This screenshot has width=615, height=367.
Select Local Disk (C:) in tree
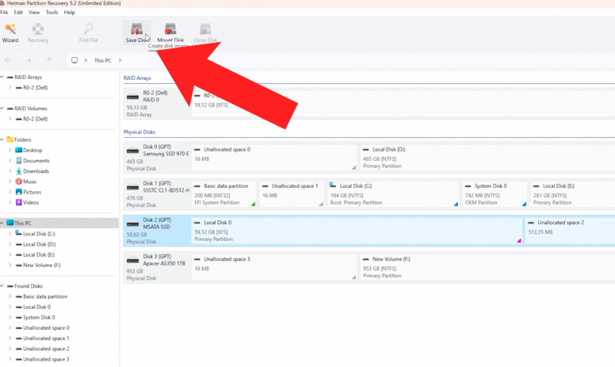pos(39,234)
